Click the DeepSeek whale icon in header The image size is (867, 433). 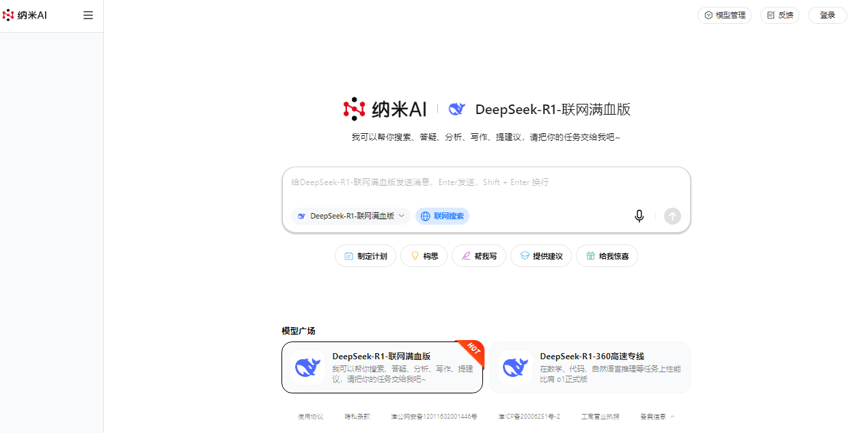click(456, 109)
